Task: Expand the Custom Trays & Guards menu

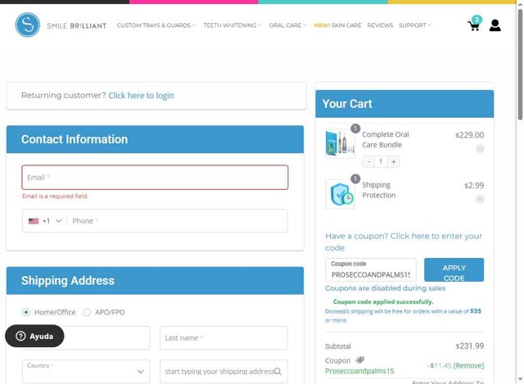Action: coord(156,25)
